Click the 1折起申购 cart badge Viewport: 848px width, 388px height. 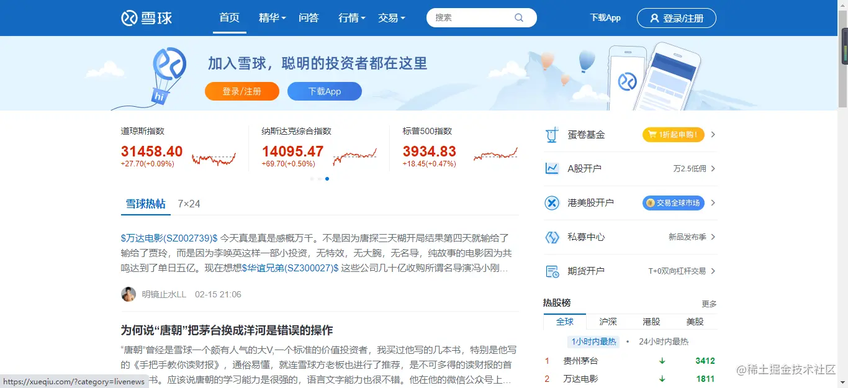click(673, 134)
